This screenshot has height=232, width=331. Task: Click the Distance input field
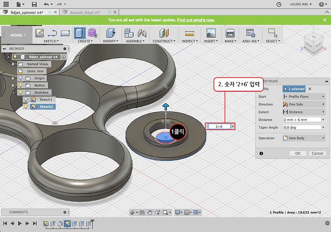tap(302, 120)
